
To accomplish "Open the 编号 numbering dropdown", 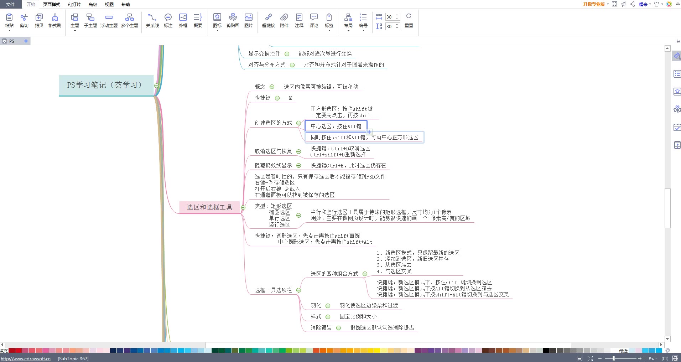I will 363,31.
